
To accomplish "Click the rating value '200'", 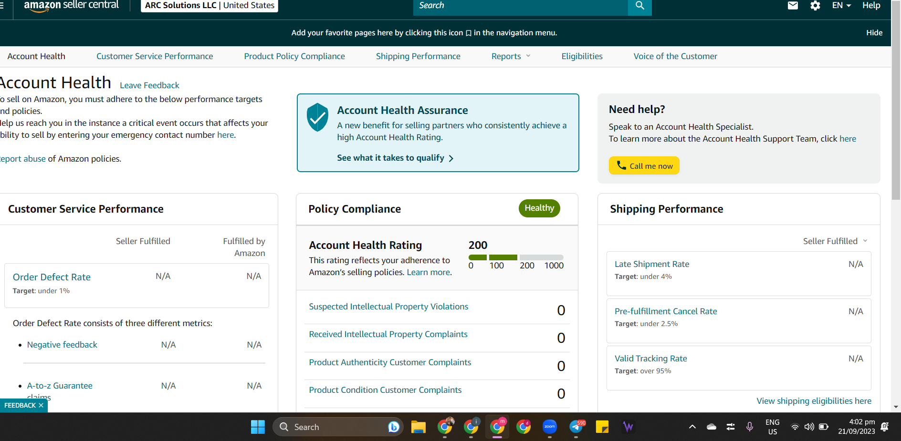I will pos(478,245).
